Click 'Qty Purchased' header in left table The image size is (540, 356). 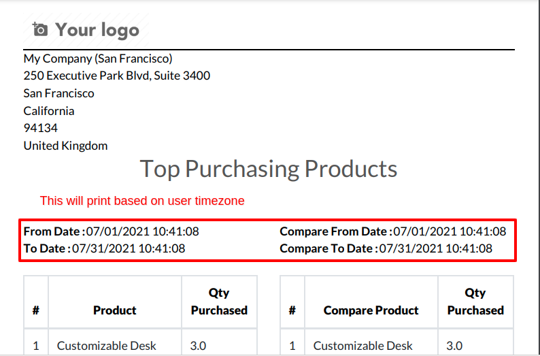tap(219, 302)
